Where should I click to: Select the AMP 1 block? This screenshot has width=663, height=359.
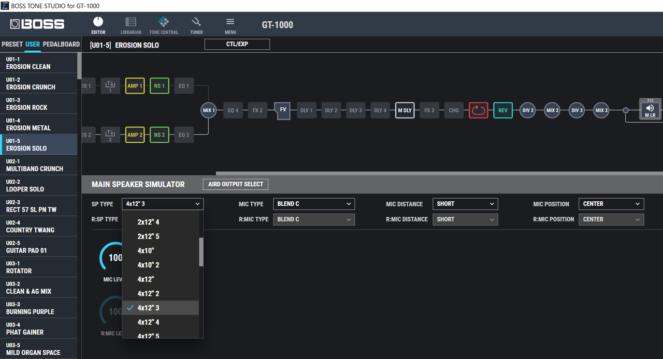click(x=135, y=86)
